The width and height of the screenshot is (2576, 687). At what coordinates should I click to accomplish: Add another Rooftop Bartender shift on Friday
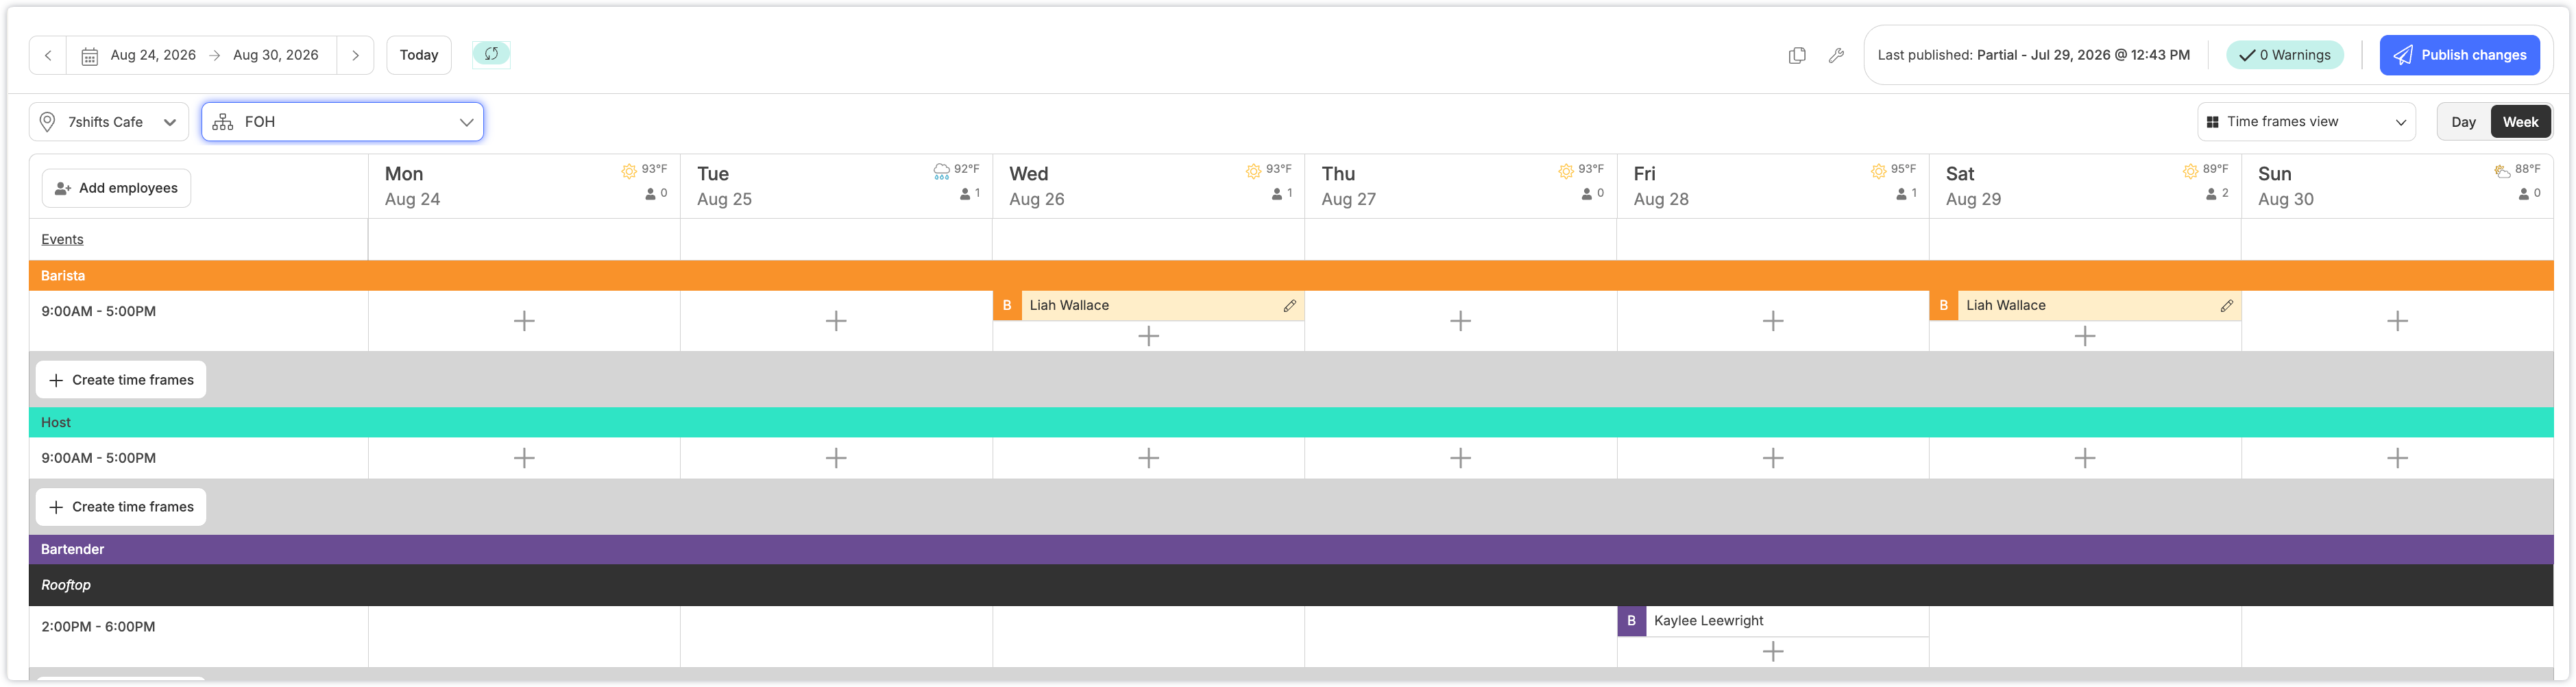coord(1773,652)
